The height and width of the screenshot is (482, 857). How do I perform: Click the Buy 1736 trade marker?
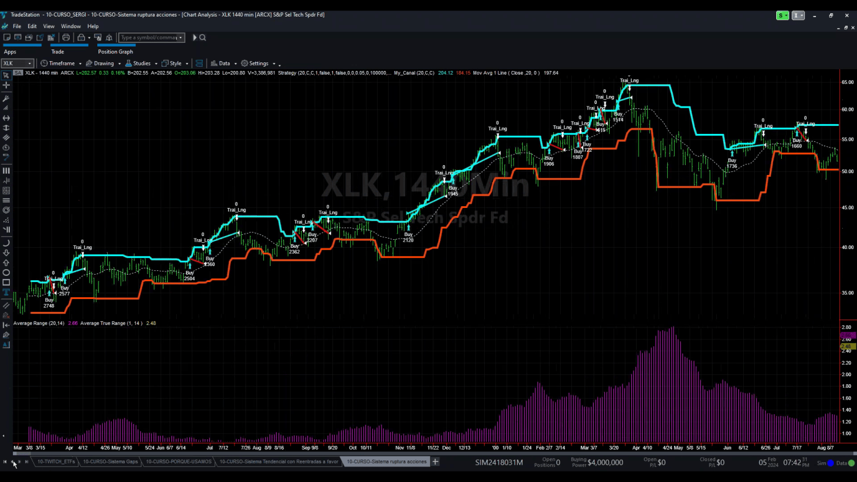[732, 163]
